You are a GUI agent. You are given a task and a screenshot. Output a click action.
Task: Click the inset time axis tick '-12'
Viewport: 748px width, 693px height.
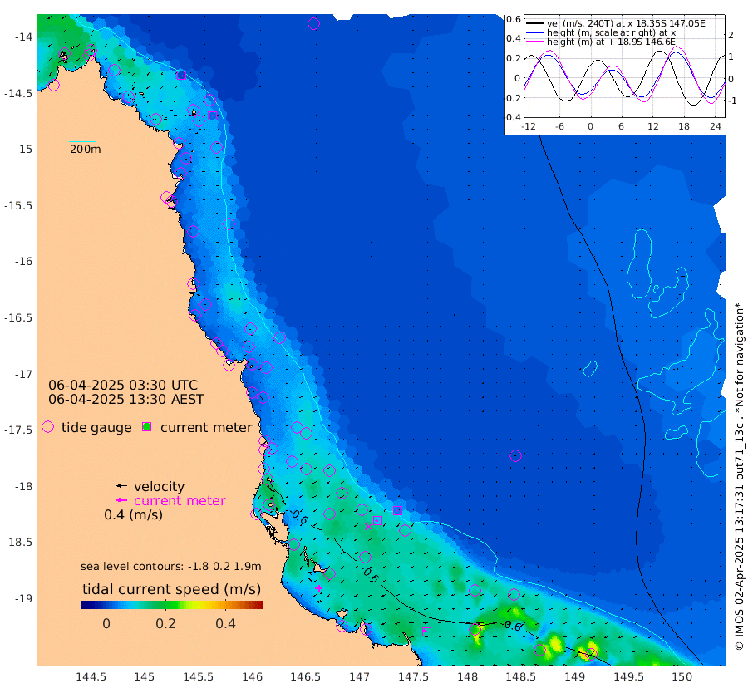coord(528,126)
